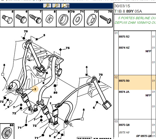Click the DEPUIS DAM 10584YQ text
This screenshot has width=156, height=139.
(135, 23)
